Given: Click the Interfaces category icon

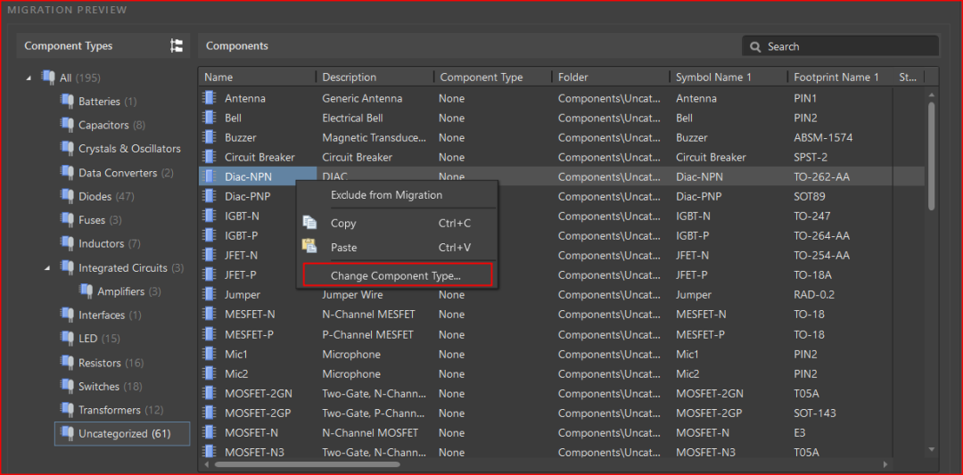Looking at the screenshot, I should point(66,315).
